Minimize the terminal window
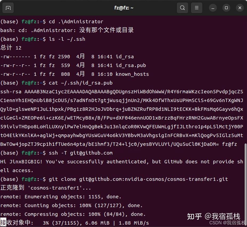The width and height of the screenshot is (247, 227). point(213,8)
